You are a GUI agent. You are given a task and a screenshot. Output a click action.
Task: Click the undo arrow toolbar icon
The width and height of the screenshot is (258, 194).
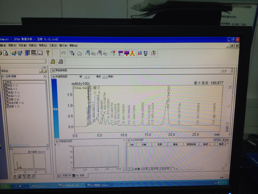(x=63, y=53)
